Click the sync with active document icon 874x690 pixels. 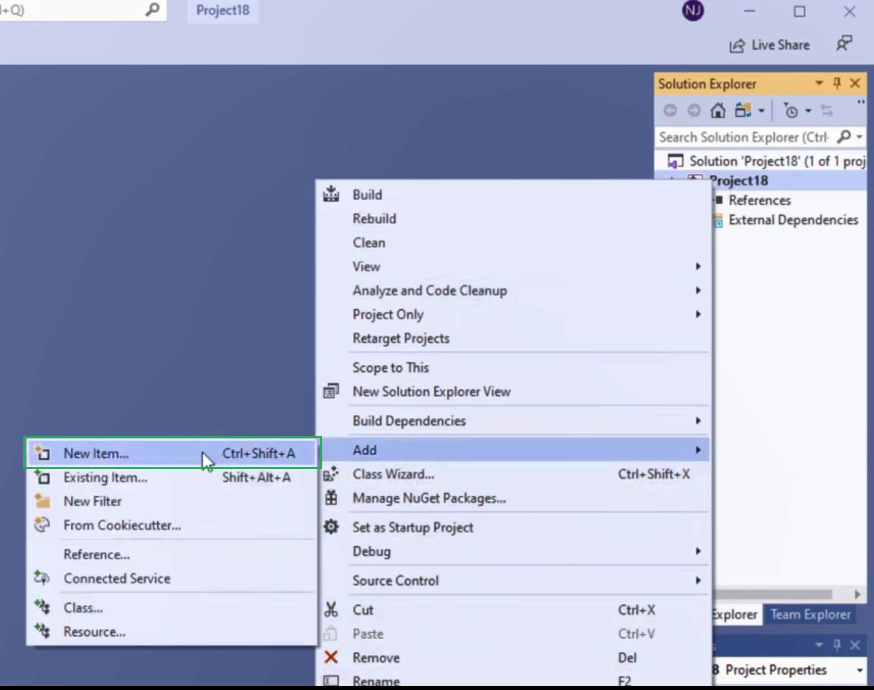[827, 111]
